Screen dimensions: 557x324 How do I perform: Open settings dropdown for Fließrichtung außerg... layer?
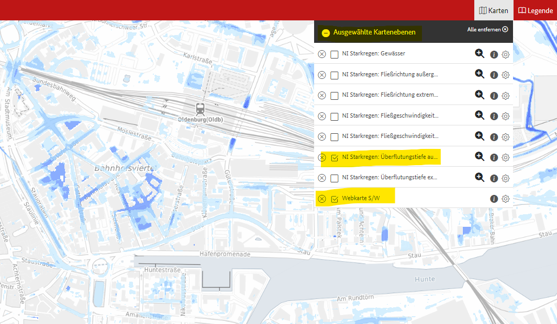pos(506,75)
